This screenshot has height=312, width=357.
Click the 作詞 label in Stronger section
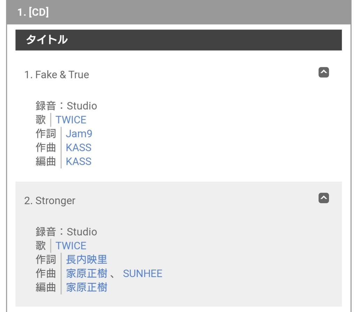pyautogui.click(x=46, y=260)
